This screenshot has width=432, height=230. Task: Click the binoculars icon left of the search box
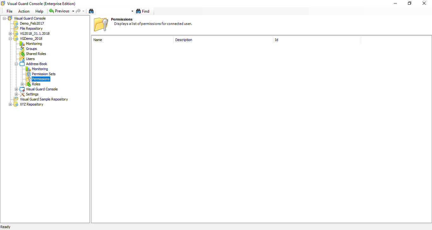91,11
